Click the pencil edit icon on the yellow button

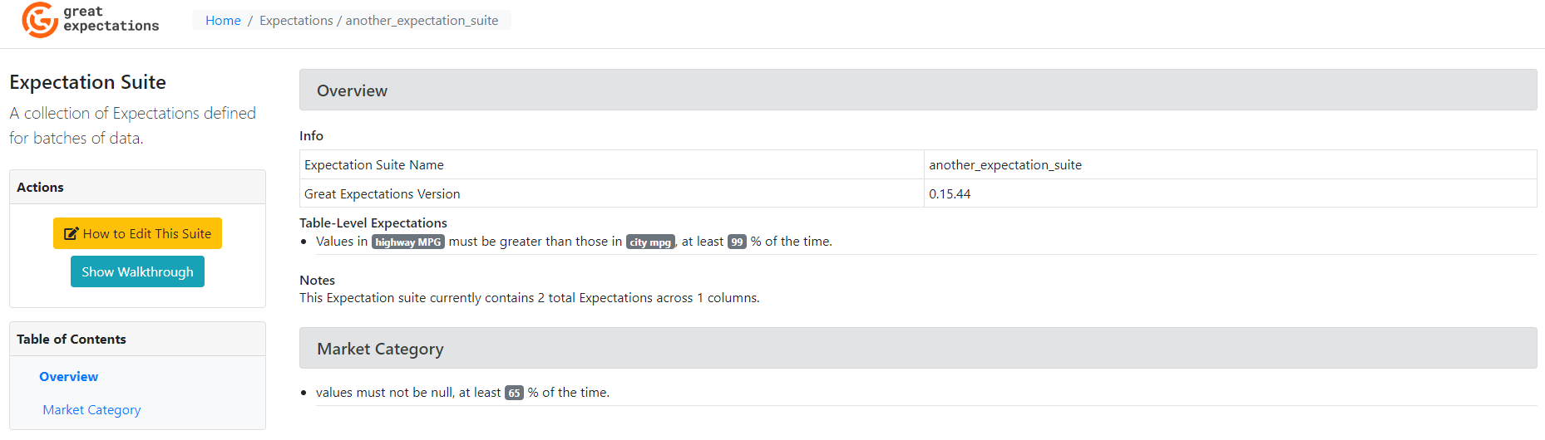click(72, 234)
